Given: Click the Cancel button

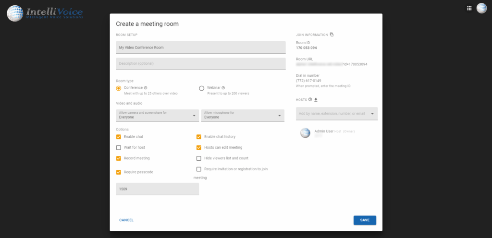Looking at the screenshot, I should (126, 220).
